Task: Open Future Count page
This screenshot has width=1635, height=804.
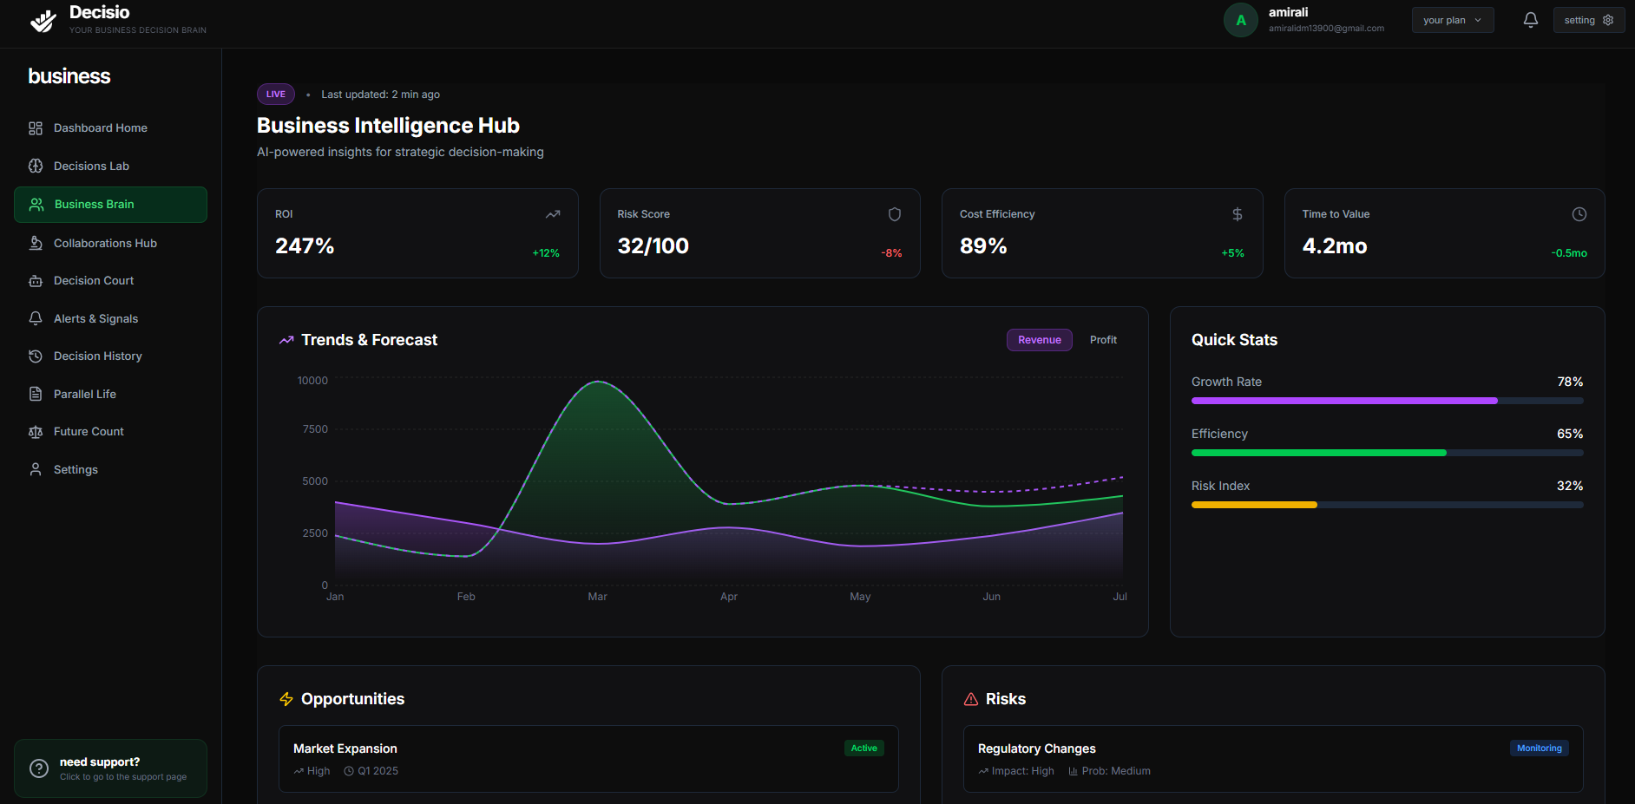Action: coord(110,432)
